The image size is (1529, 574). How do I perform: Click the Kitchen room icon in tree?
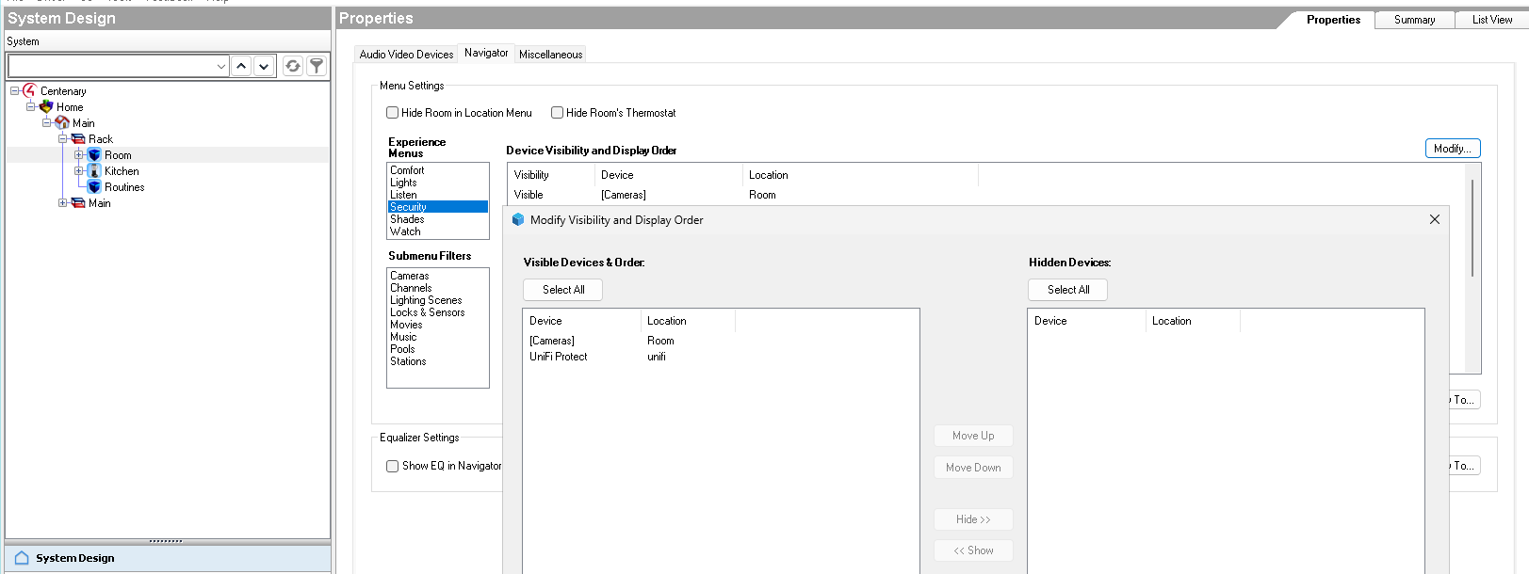(x=94, y=171)
